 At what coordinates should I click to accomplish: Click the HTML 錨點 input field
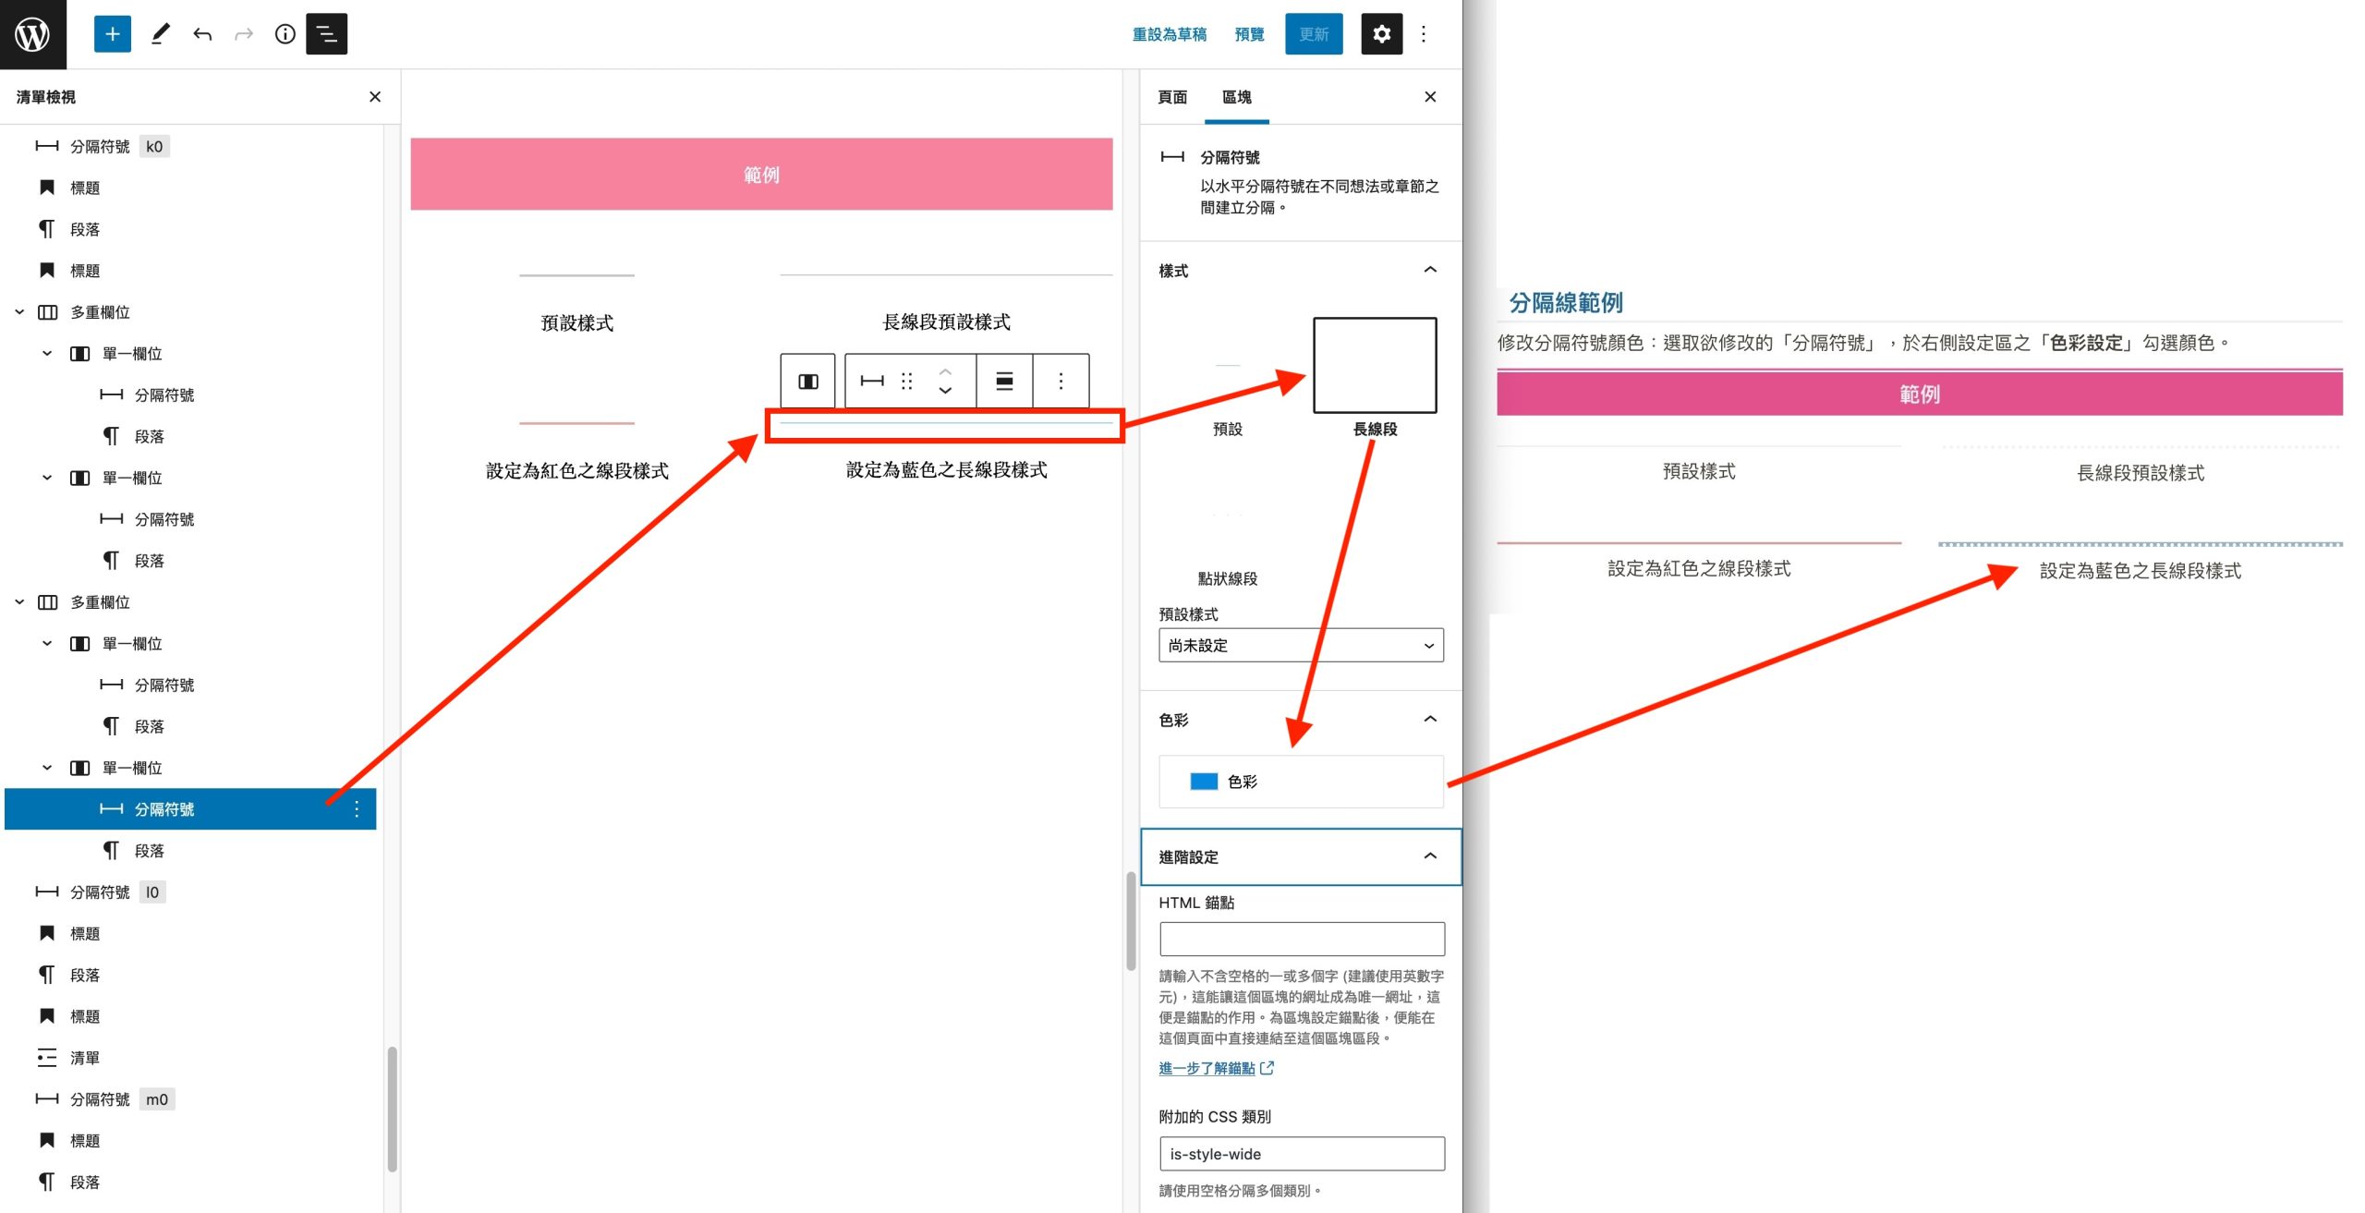click(x=1301, y=939)
